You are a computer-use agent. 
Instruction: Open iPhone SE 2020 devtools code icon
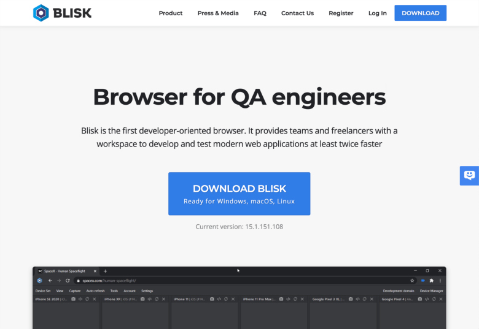[x=80, y=299]
